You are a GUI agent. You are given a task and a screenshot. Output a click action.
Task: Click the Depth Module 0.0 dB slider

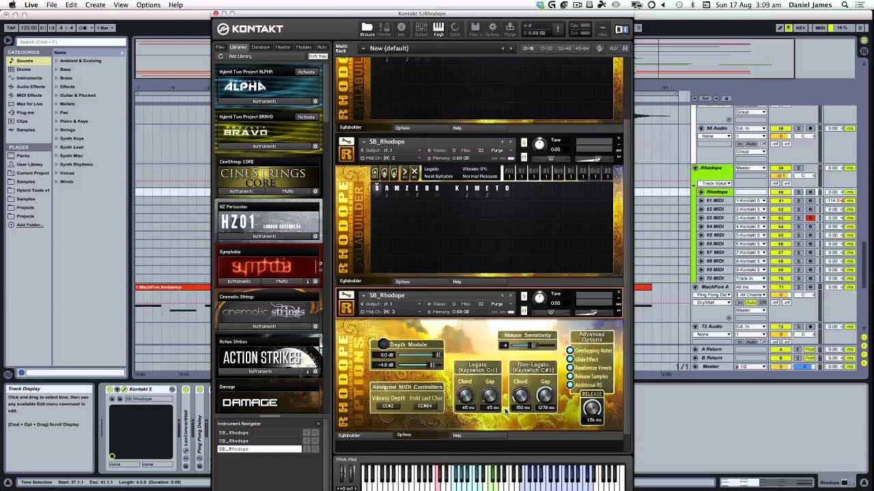tap(419, 355)
